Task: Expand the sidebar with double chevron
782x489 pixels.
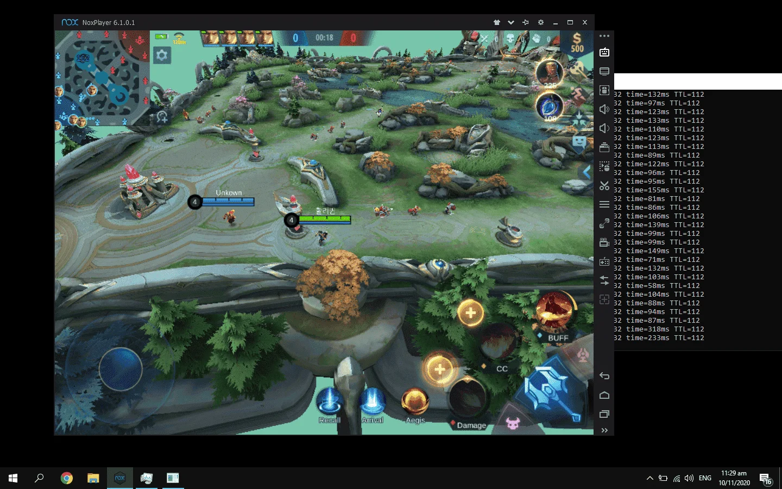Action: 604,430
